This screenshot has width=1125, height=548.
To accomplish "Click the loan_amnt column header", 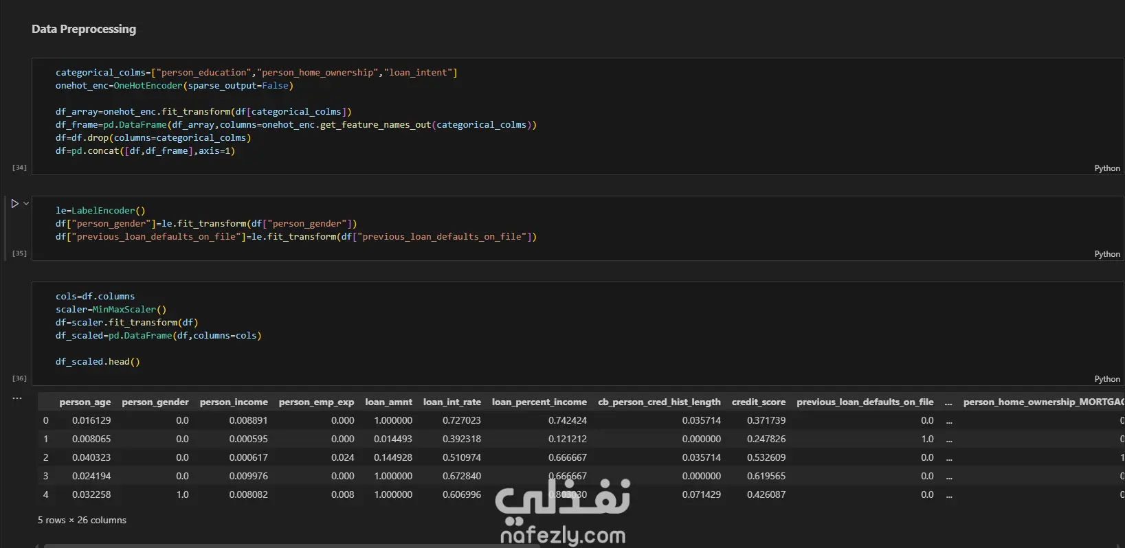I will tap(389, 402).
